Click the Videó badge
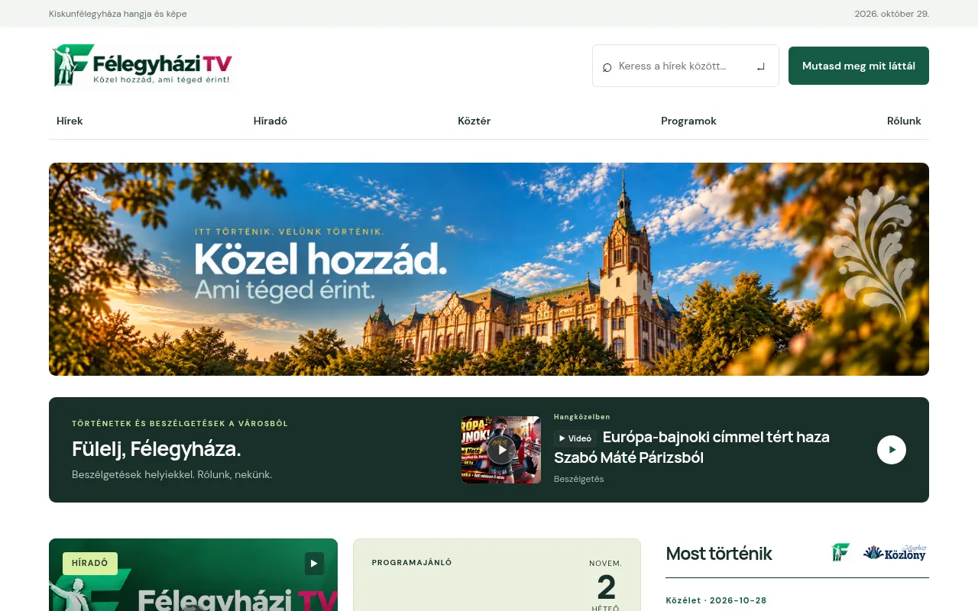 click(x=575, y=438)
